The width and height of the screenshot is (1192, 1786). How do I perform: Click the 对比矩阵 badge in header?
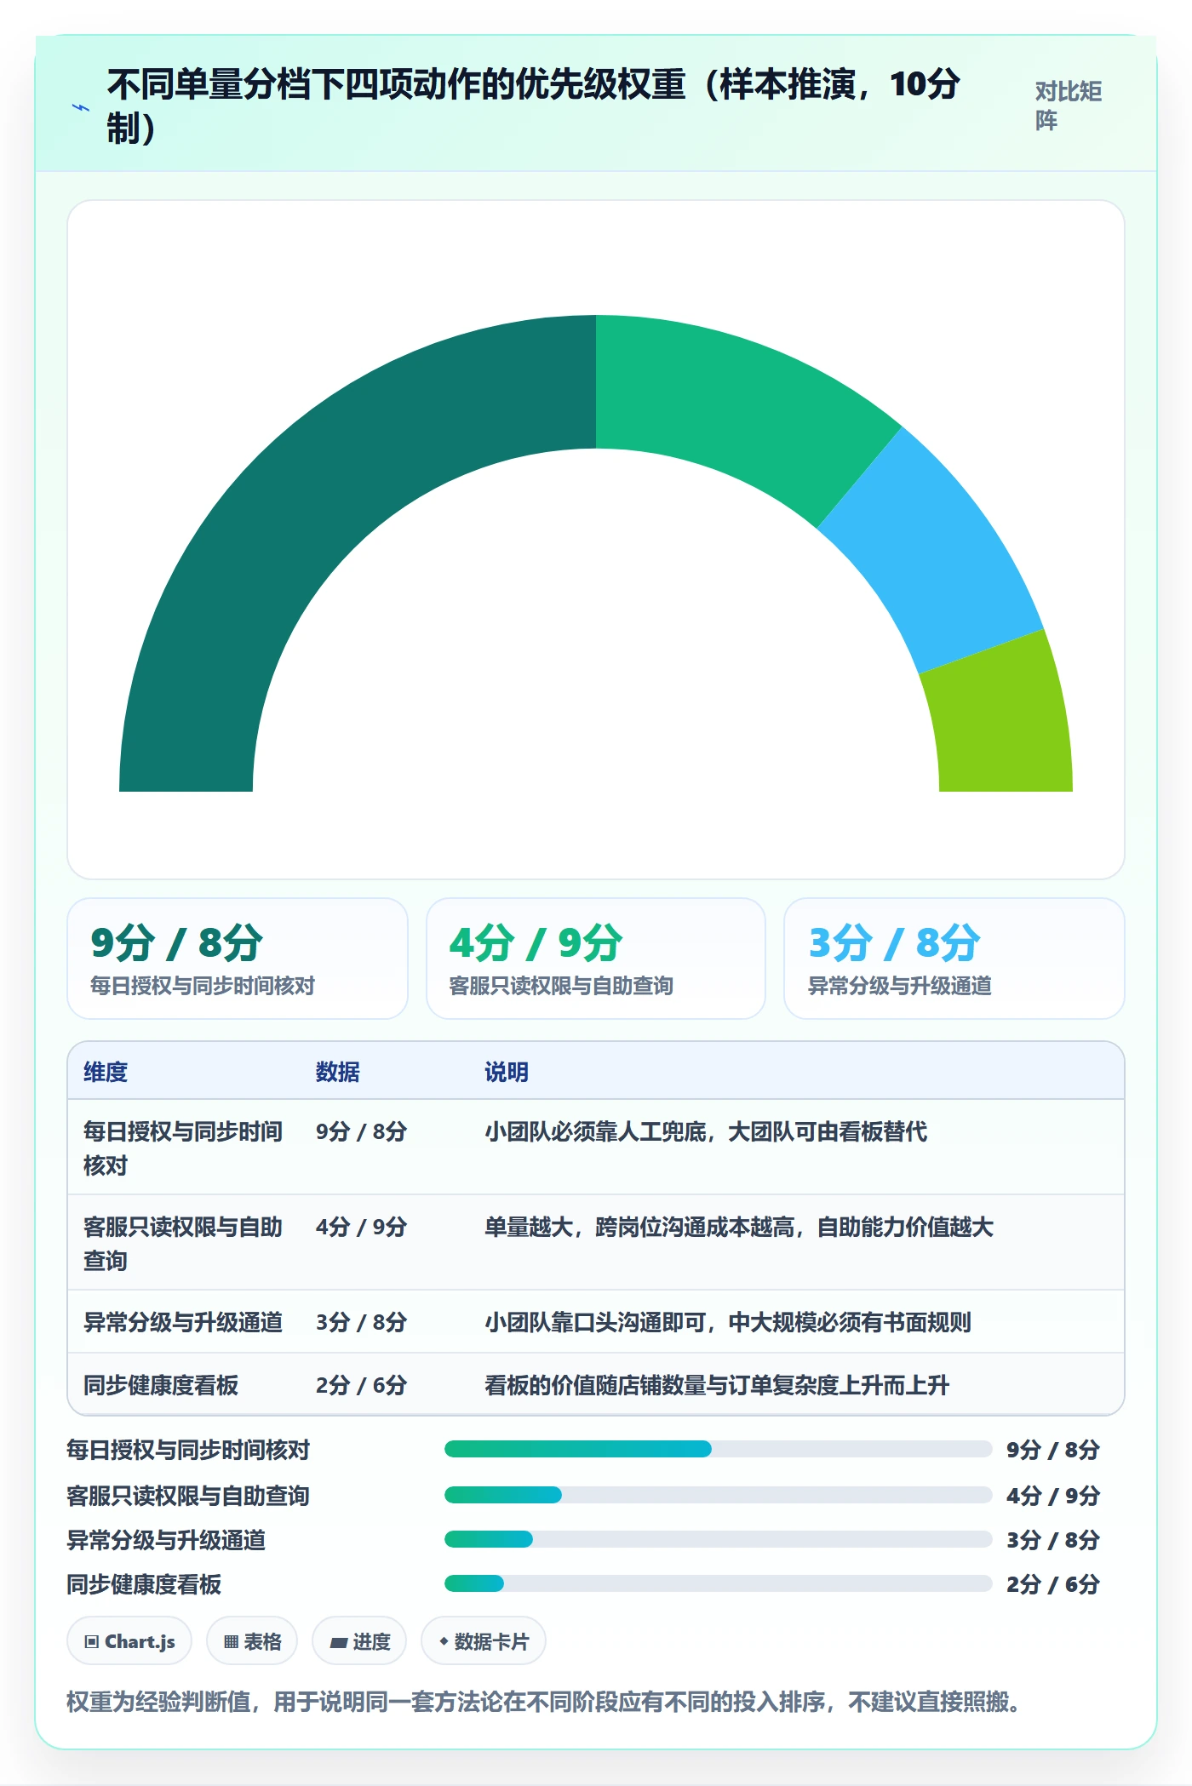1069,106
